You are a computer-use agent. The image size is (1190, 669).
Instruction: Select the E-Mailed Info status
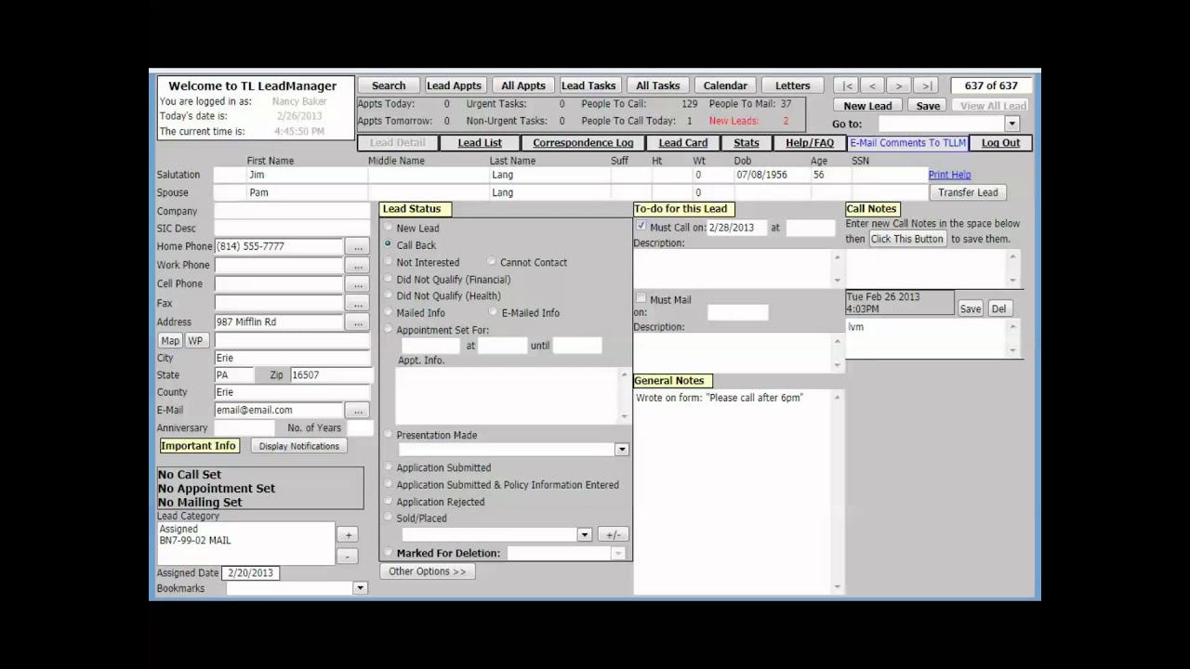494,312
